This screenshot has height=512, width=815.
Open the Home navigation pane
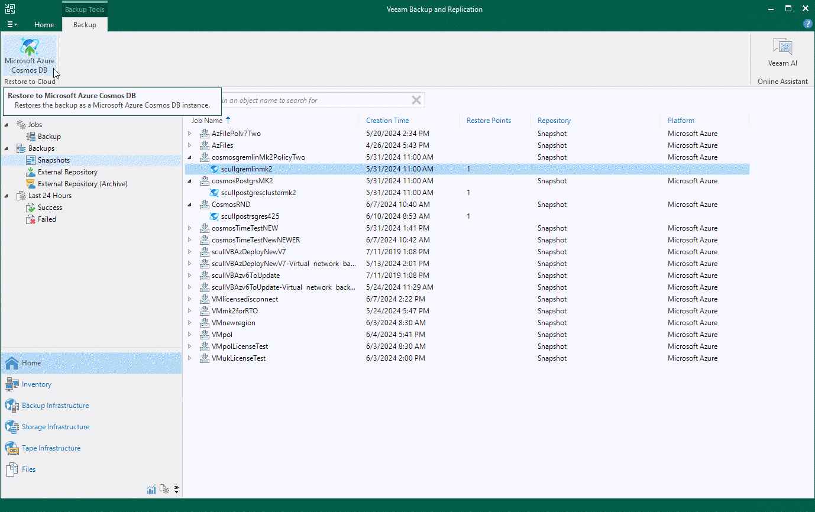pos(91,363)
